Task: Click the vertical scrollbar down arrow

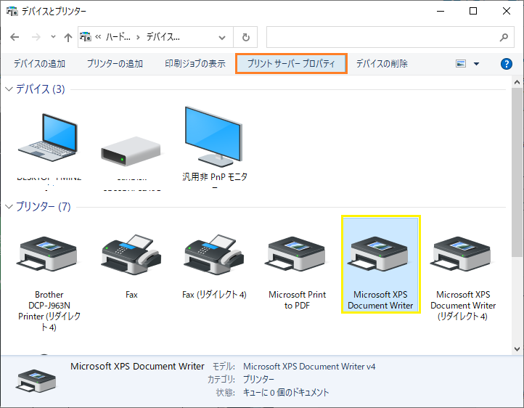Action: point(517,349)
